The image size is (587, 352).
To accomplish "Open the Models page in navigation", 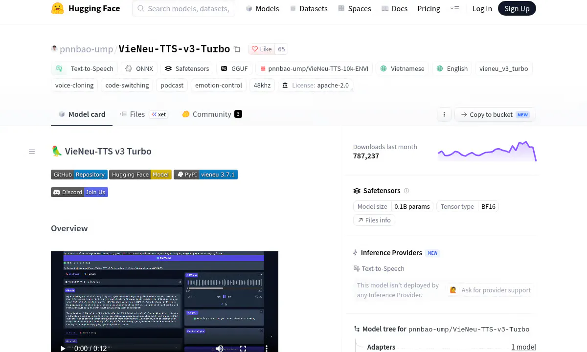I will tap(262, 8).
